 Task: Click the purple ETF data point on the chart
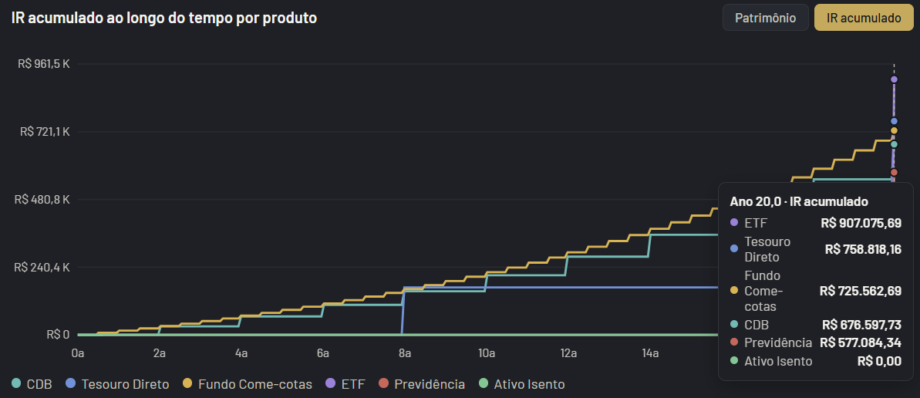[894, 79]
